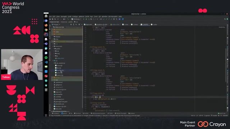Screen dimensions: 230x129
Task: Open Spotify from the dock
Action: 46,58
